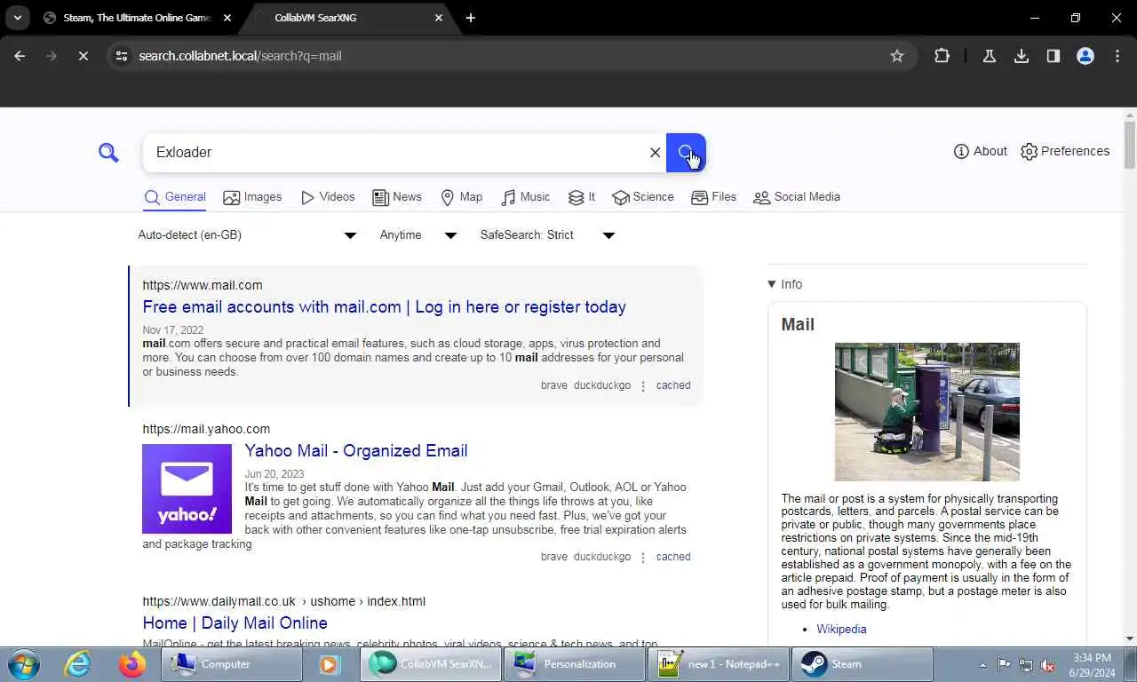Click duckduckgo engine label under Yahoo result
Image resolution: width=1137 pixels, height=682 pixels.
602,557
